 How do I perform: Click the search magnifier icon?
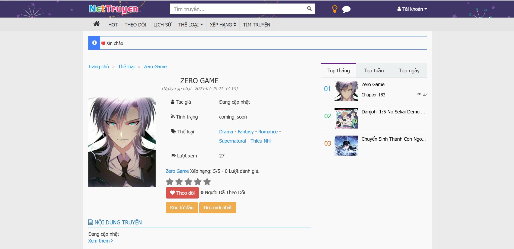click(x=309, y=9)
